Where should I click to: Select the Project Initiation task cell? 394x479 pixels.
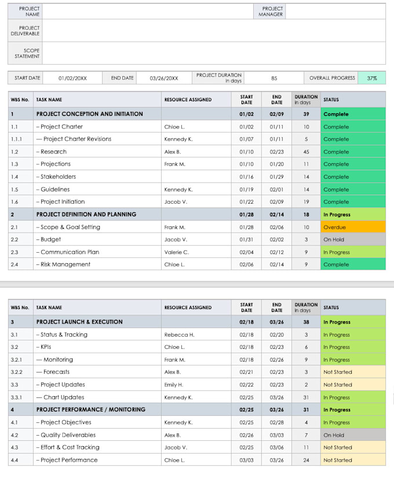97,202
